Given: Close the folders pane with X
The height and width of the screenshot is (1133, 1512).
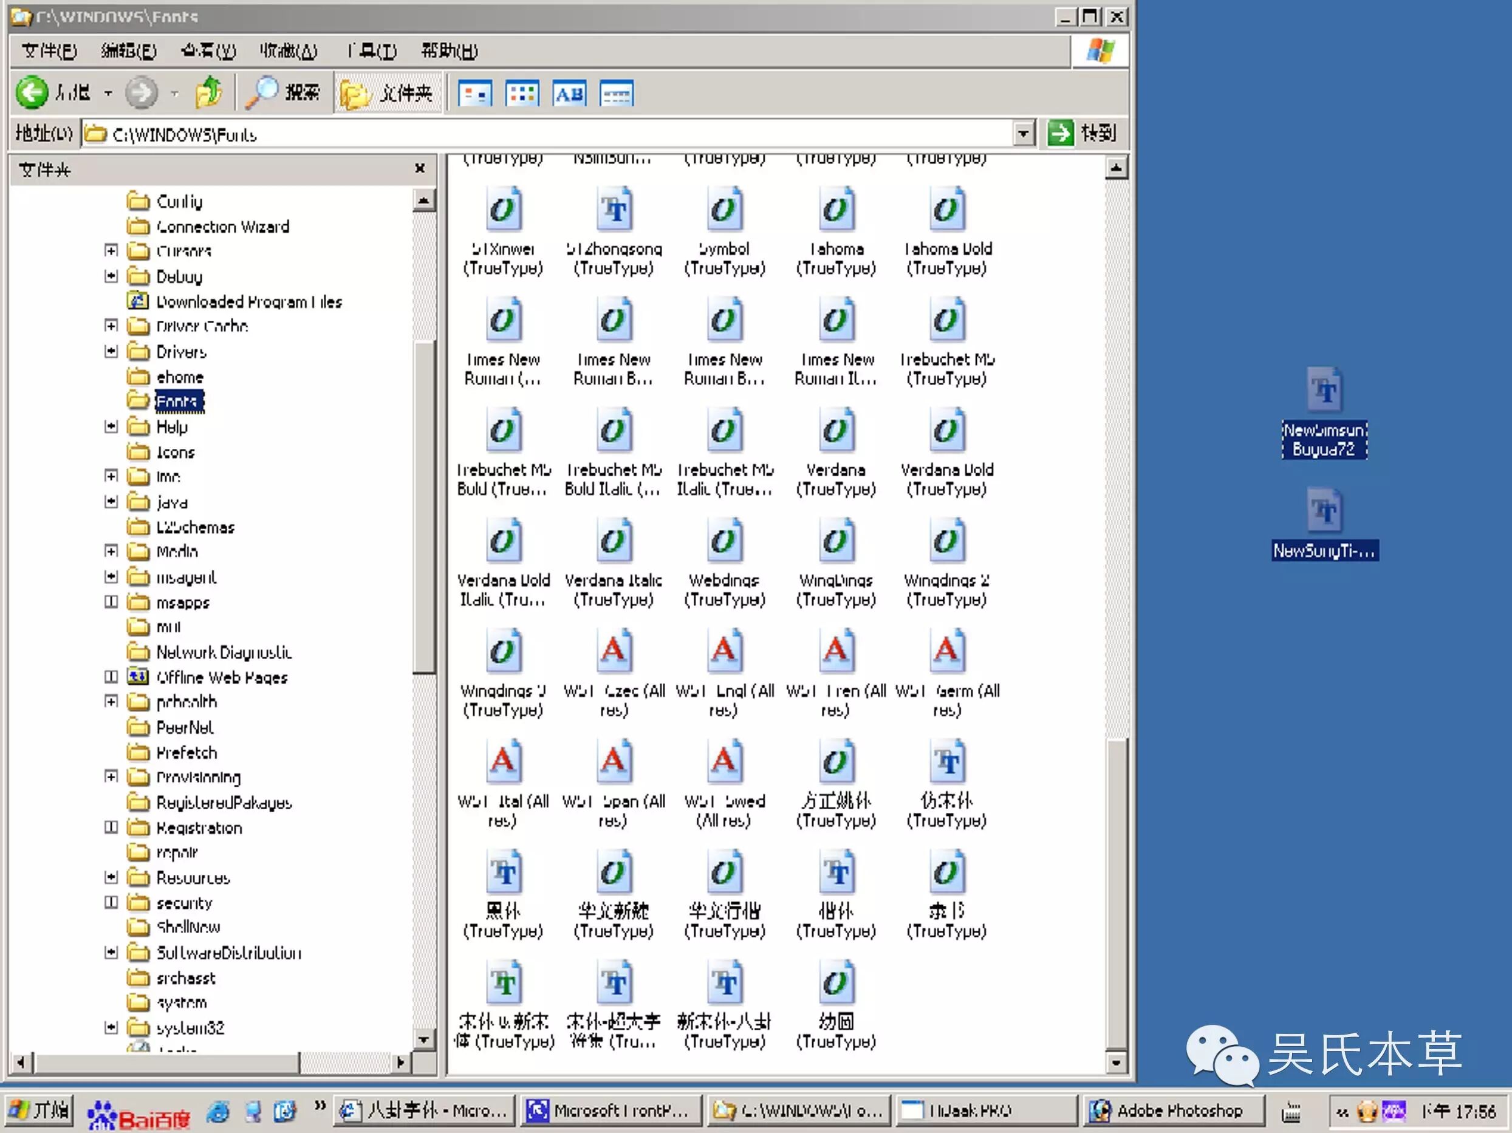Looking at the screenshot, I should pos(420,168).
